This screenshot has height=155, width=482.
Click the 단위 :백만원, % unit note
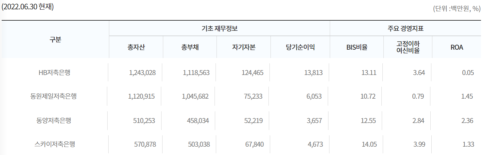point(456,9)
